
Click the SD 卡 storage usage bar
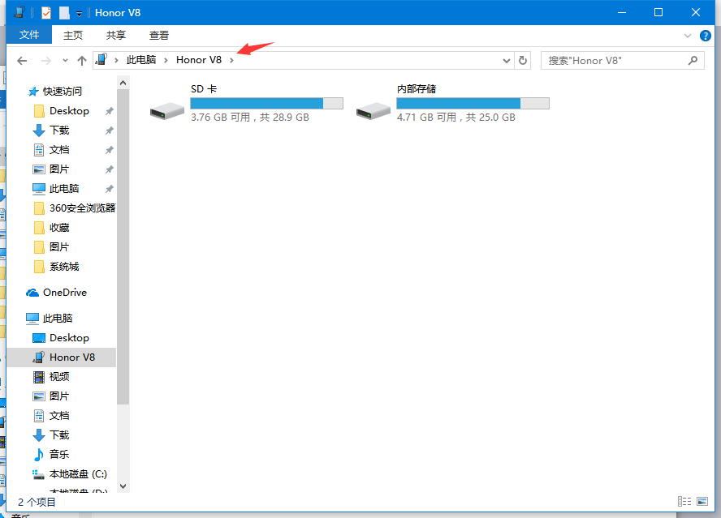266,103
